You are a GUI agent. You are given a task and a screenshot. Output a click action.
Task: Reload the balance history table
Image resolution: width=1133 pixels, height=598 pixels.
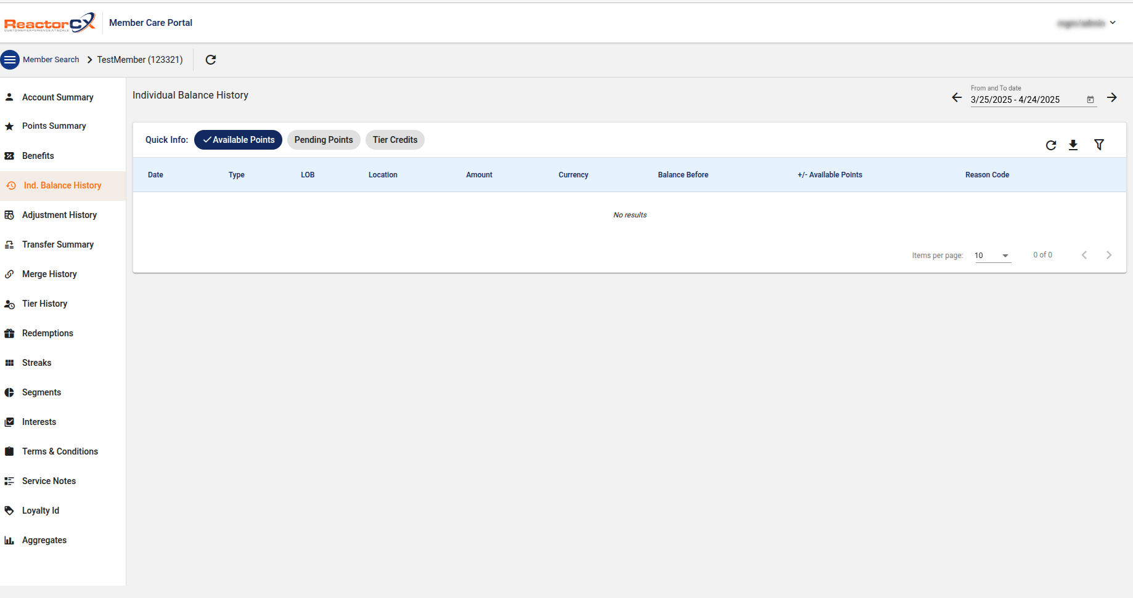coord(1051,145)
